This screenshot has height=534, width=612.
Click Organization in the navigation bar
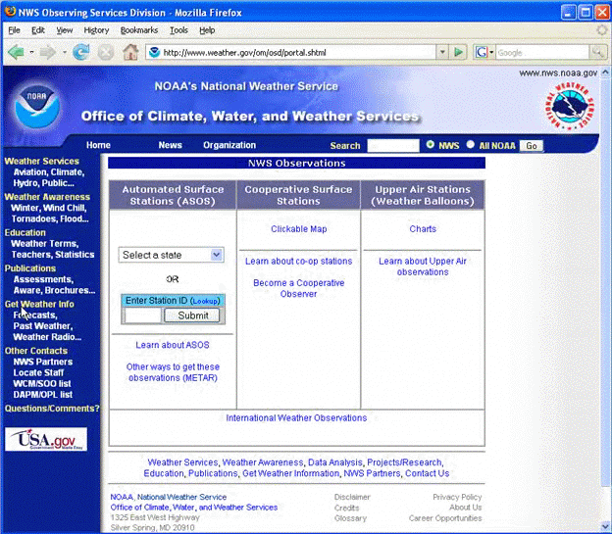tap(229, 145)
